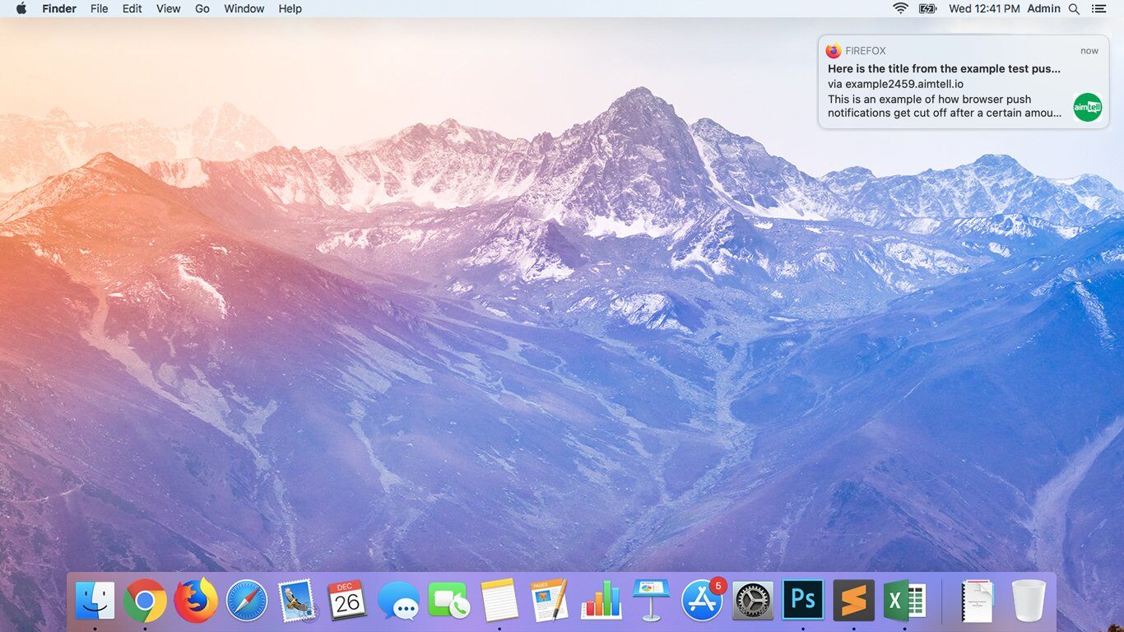The height and width of the screenshot is (632, 1124).
Task: Open the Go menu in Finder
Action: [x=202, y=8]
